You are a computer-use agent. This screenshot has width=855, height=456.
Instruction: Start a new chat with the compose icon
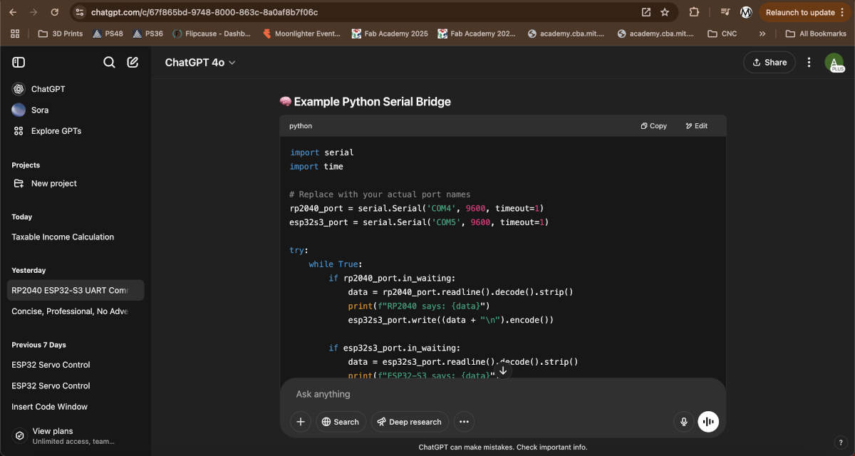[x=133, y=63]
